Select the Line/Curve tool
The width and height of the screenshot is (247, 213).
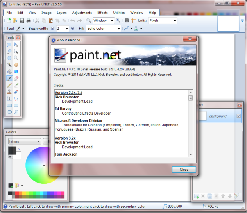pyautogui.click(x=16, y=98)
